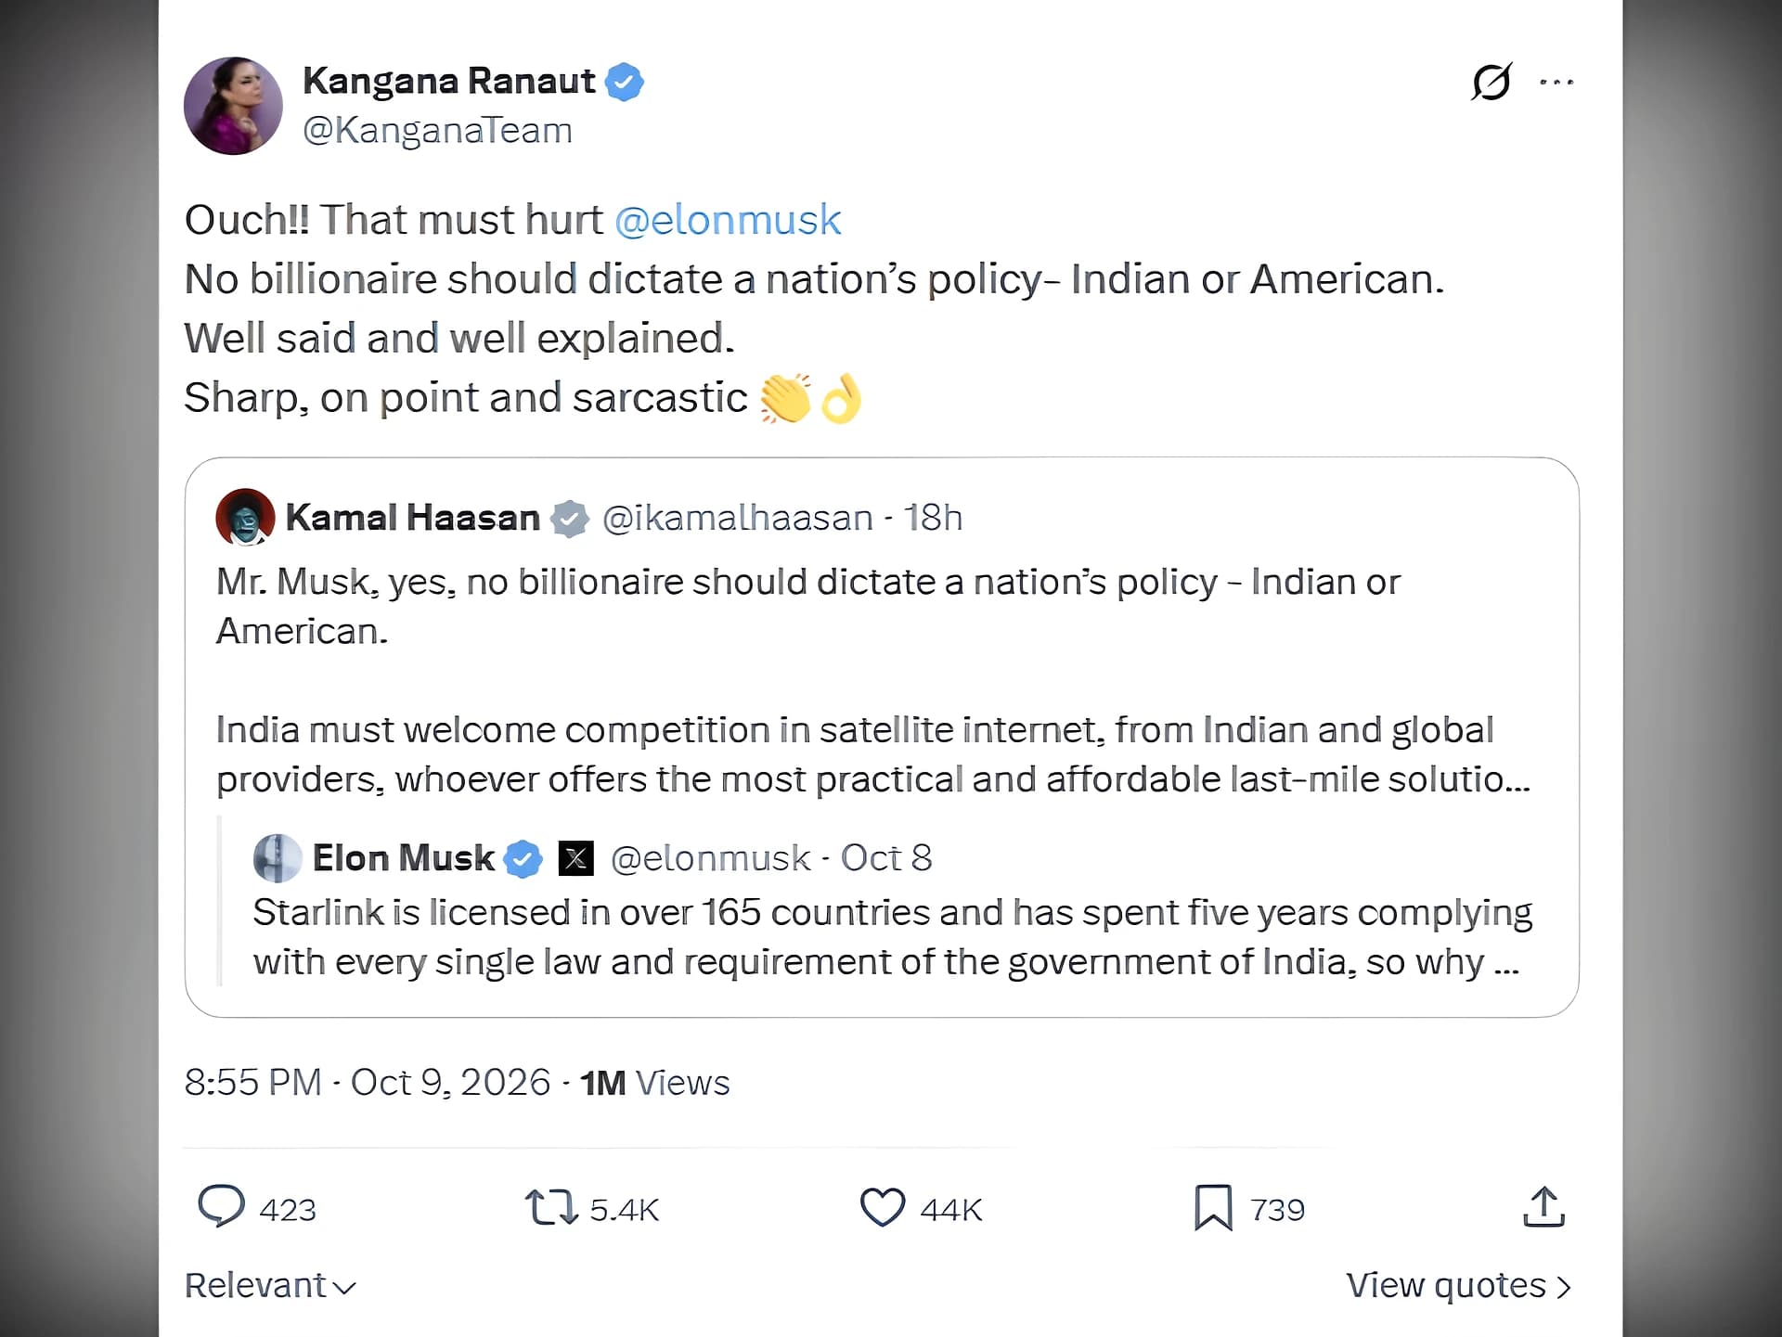Click the @ikamalhaasan handle
The height and width of the screenshot is (1337, 1782).
tap(738, 519)
